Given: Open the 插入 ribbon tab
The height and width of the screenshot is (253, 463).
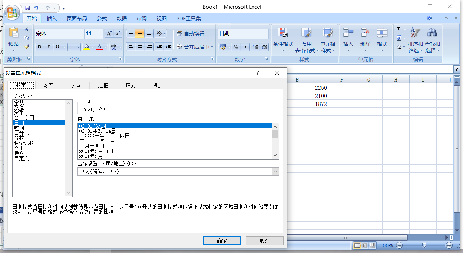Looking at the screenshot, I should pos(52,19).
